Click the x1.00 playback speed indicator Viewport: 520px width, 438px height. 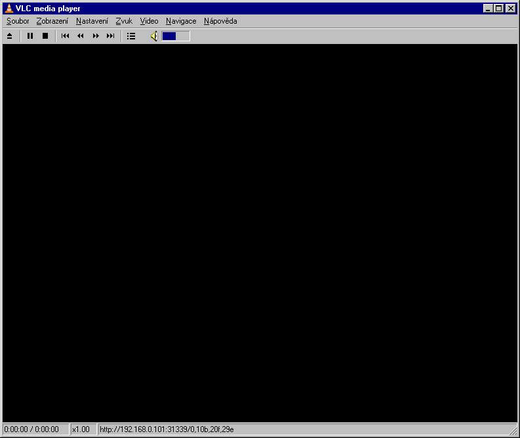click(81, 429)
